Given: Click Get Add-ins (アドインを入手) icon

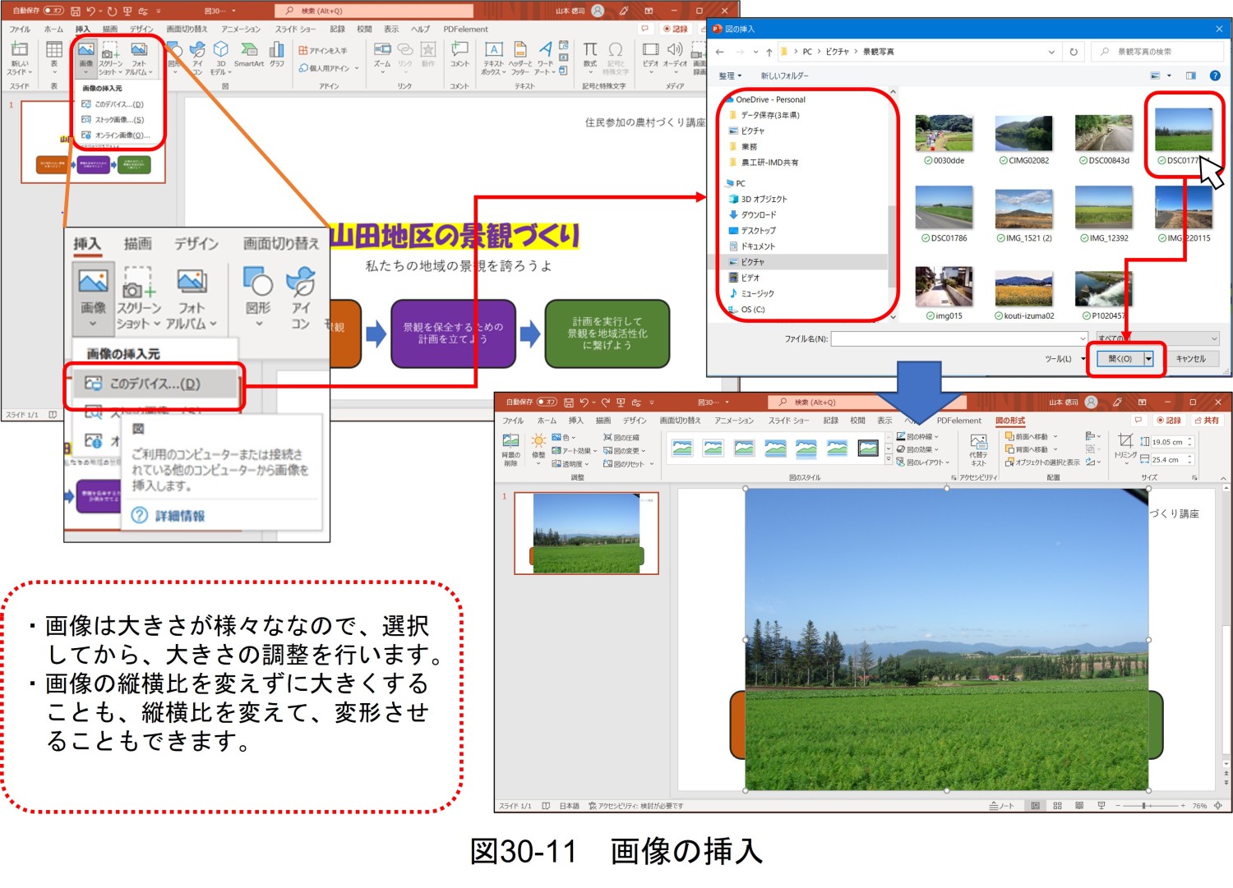Looking at the screenshot, I should click(x=322, y=50).
